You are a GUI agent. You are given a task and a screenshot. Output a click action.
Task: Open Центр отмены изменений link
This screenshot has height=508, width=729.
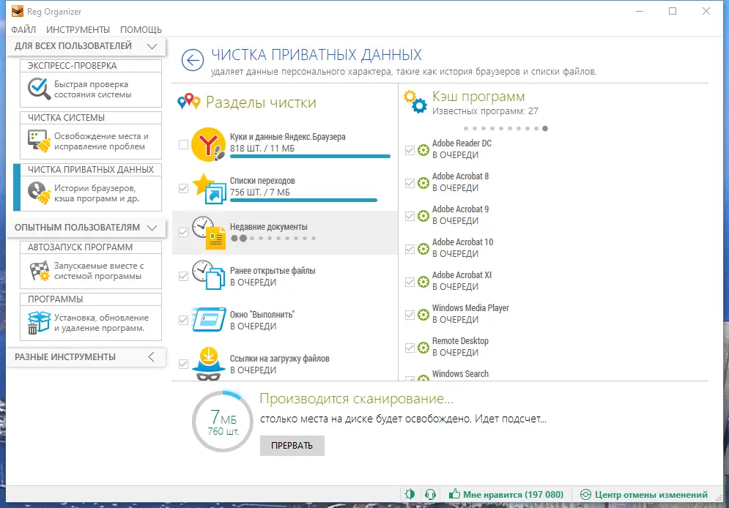644,495
